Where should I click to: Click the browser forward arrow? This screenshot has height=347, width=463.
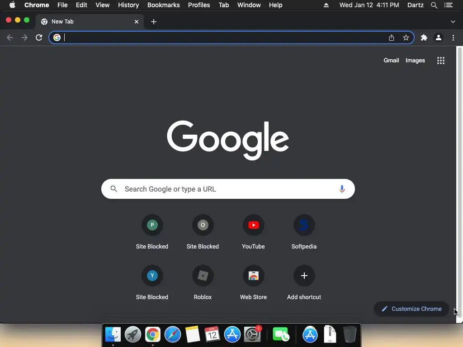click(x=24, y=38)
